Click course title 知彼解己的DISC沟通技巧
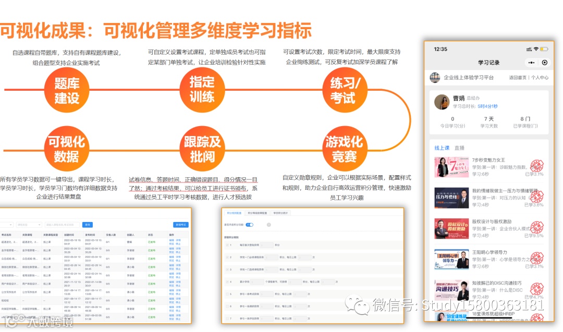The image size is (563, 332). [497, 283]
